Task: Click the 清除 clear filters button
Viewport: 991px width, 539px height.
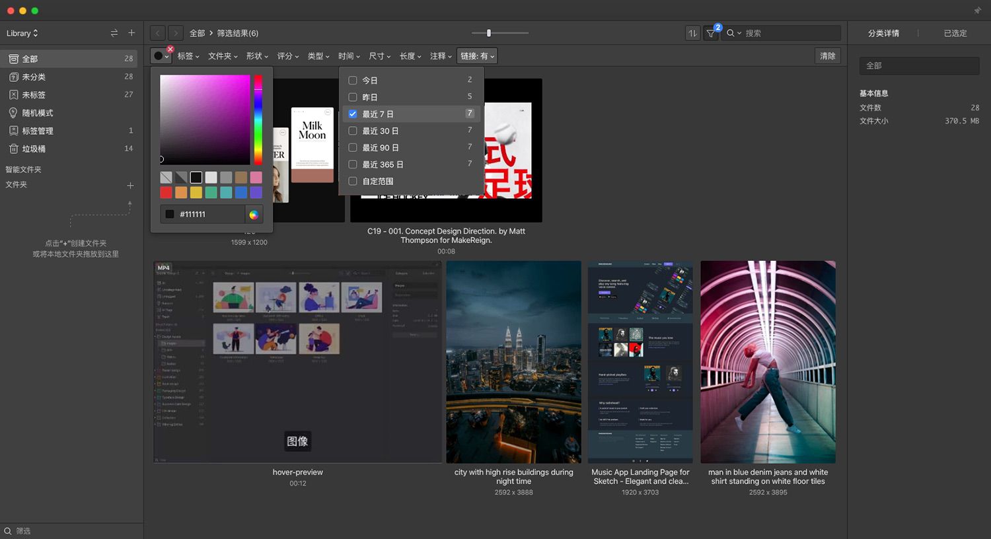Action: click(x=828, y=56)
